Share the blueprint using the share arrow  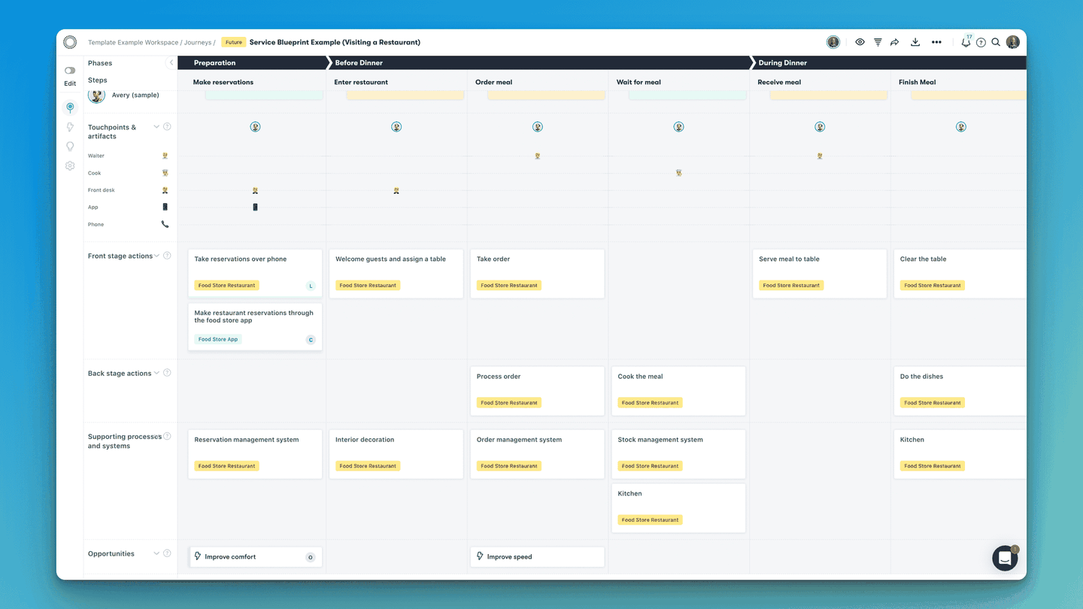coord(894,42)
